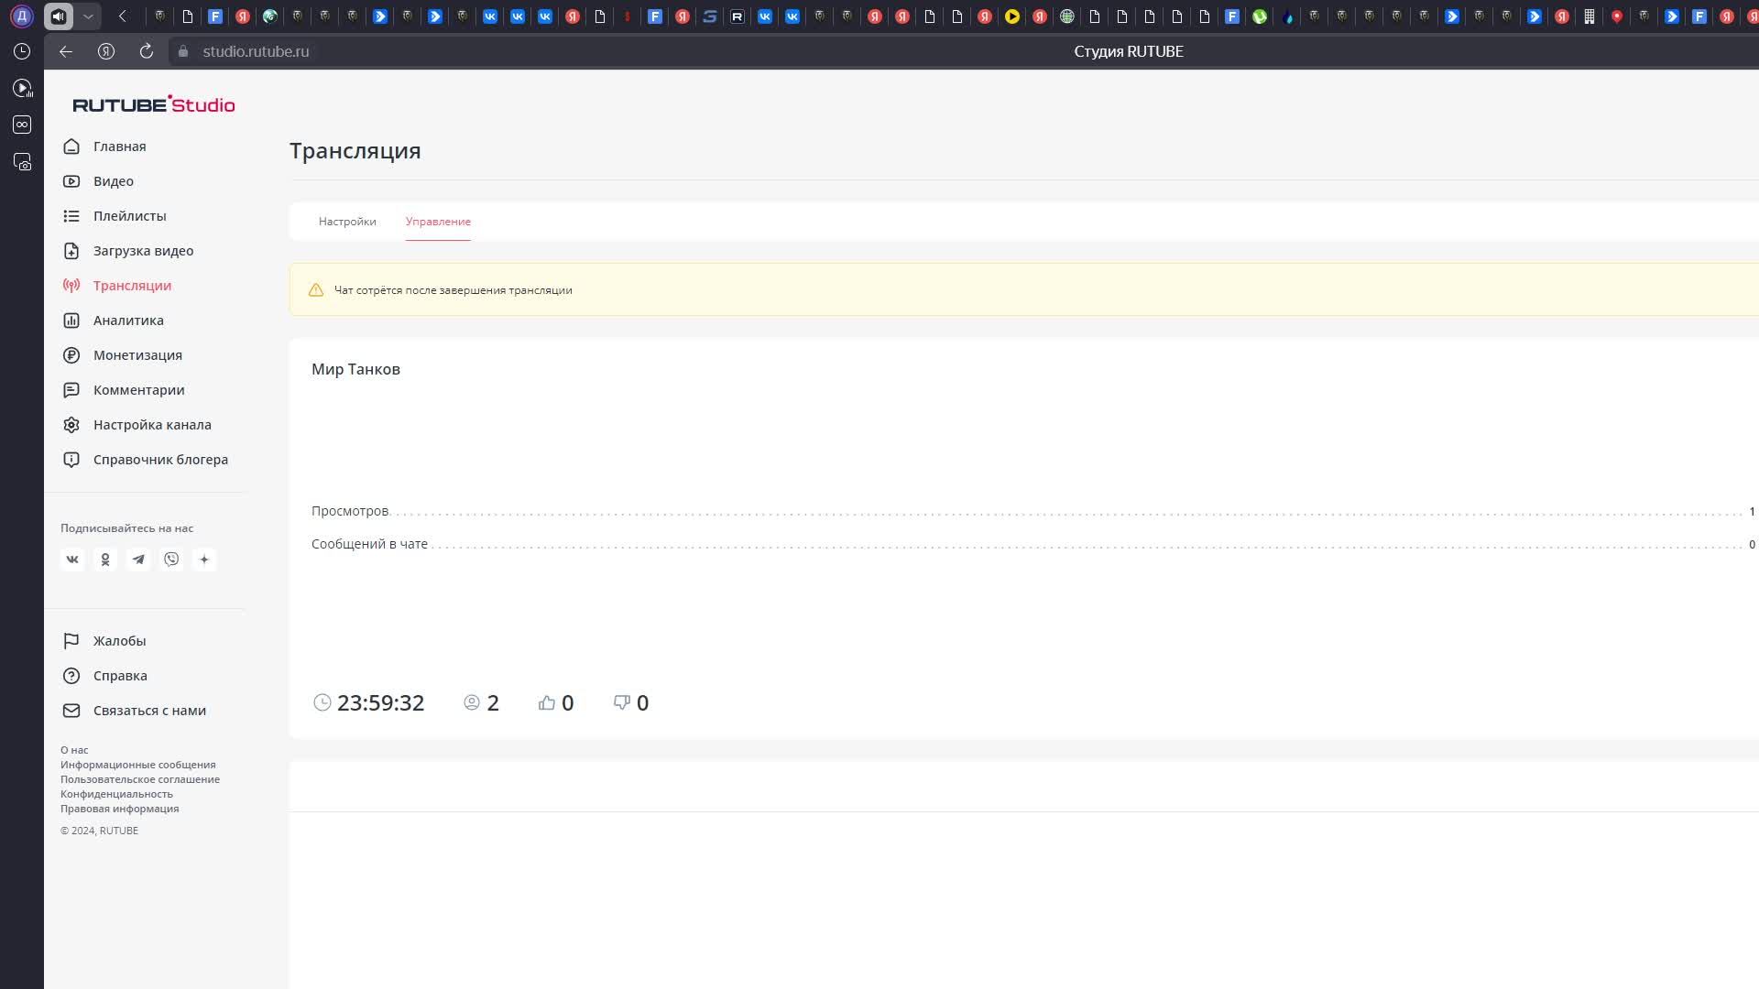The height and width of the screenshot is (989, 1759).
Task: Open the star-shaped social icon after Viber
Action: point(204,560)
